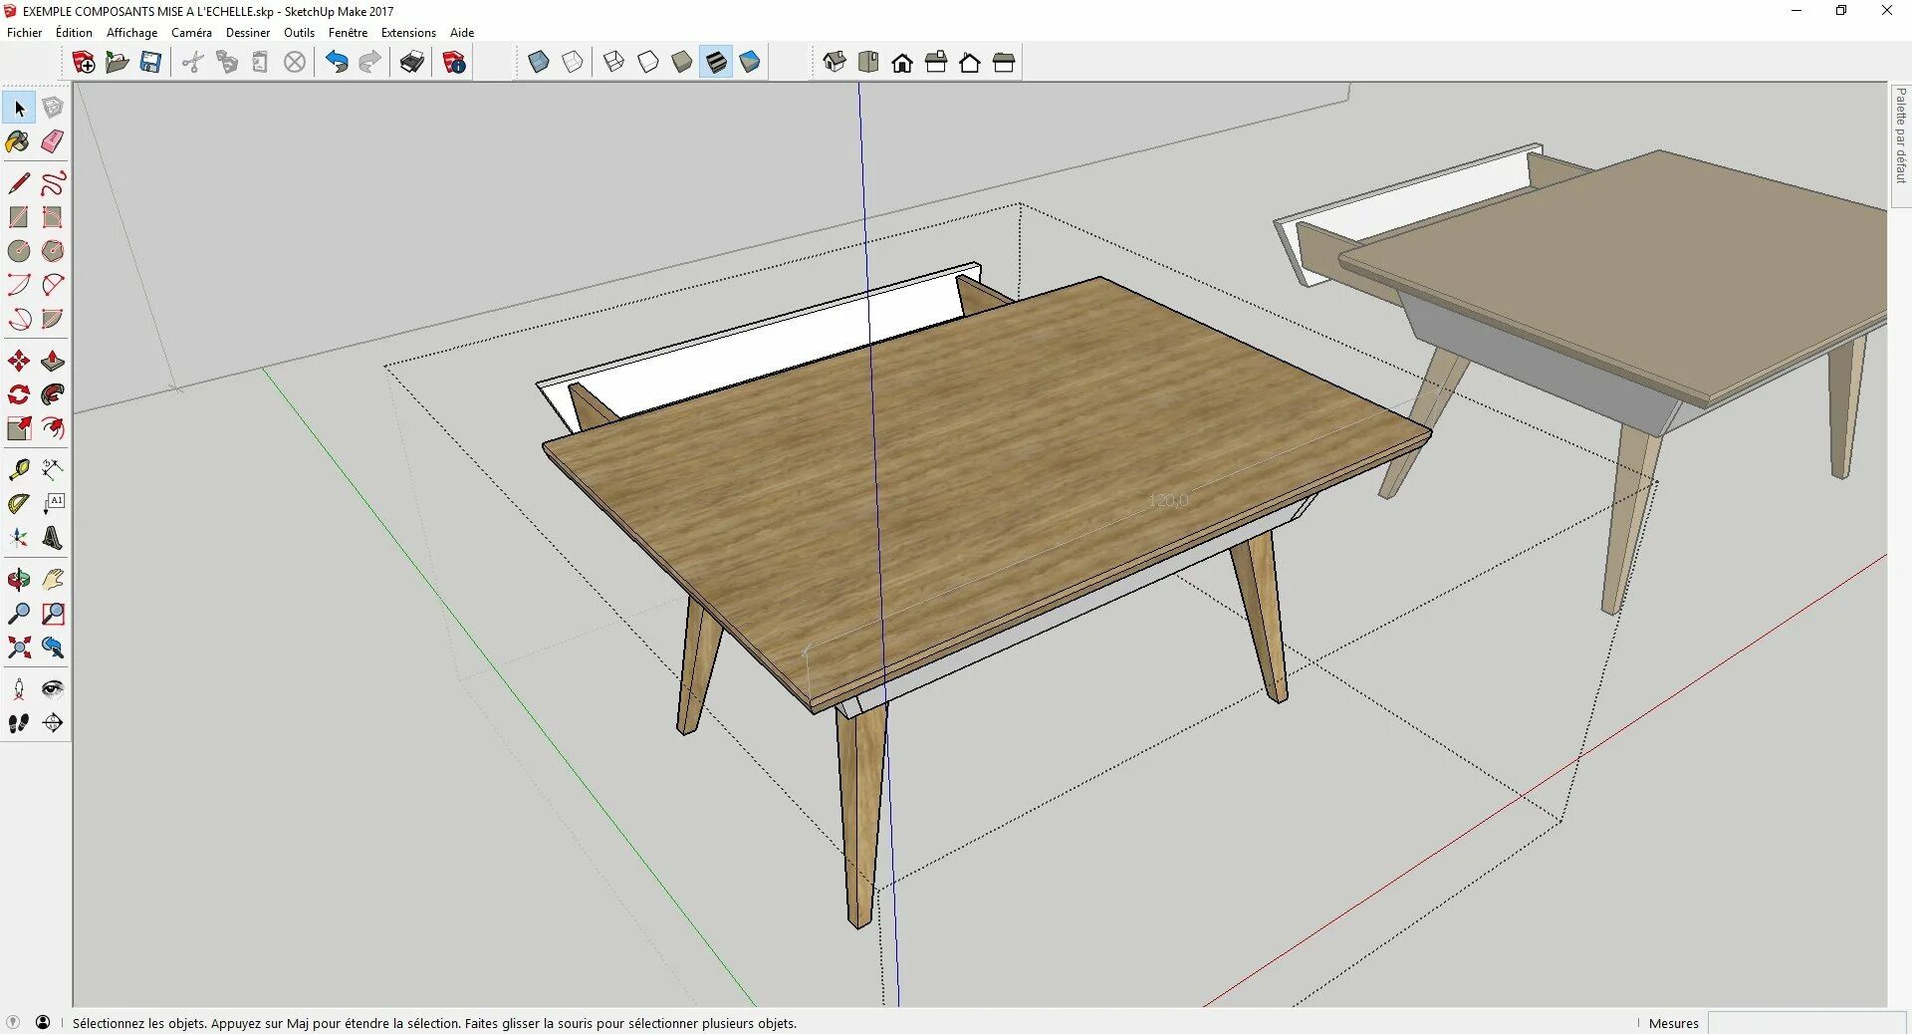
Task: Switch to Hidden Line style
Action: (648, 62)
